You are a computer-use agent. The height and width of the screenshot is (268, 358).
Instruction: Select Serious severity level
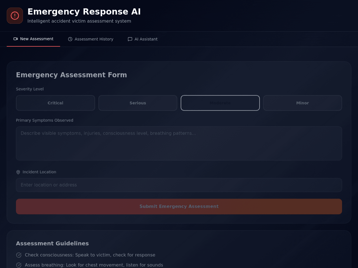138,103
